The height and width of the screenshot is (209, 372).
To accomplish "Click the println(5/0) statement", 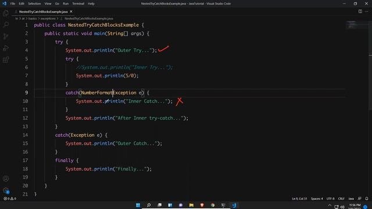I will [x=107, y=76].
